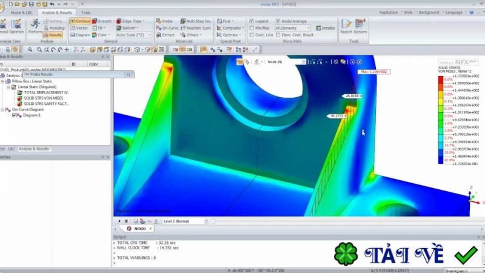The image size is (485, 273).
Task: Collapse the On-Curve Diagram tree node
Action: [x=2, y=110]
